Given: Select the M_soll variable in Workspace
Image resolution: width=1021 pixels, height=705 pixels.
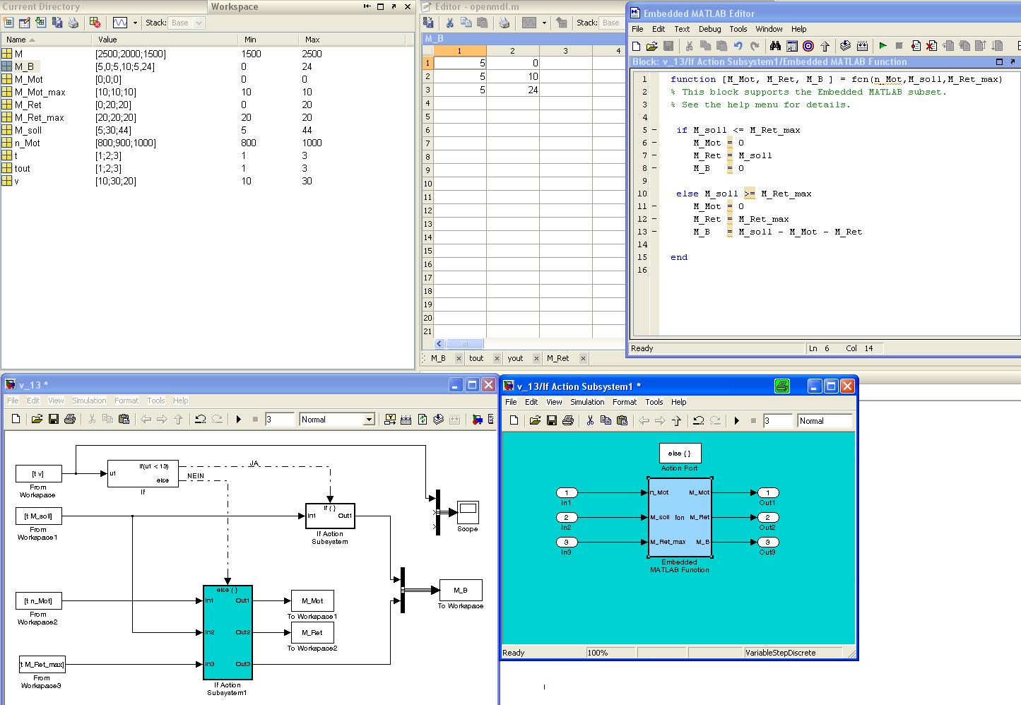Looking at the screenshot, I should click(x=28, y=130).
